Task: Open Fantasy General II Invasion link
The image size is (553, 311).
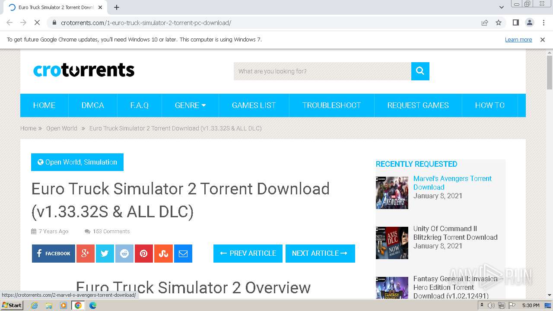Action: pyautogui.click(x=458, y=287)
